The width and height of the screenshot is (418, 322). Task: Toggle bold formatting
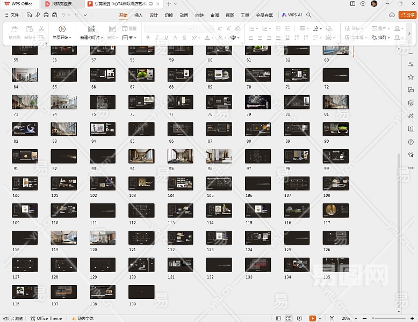[x=148, y=38]
